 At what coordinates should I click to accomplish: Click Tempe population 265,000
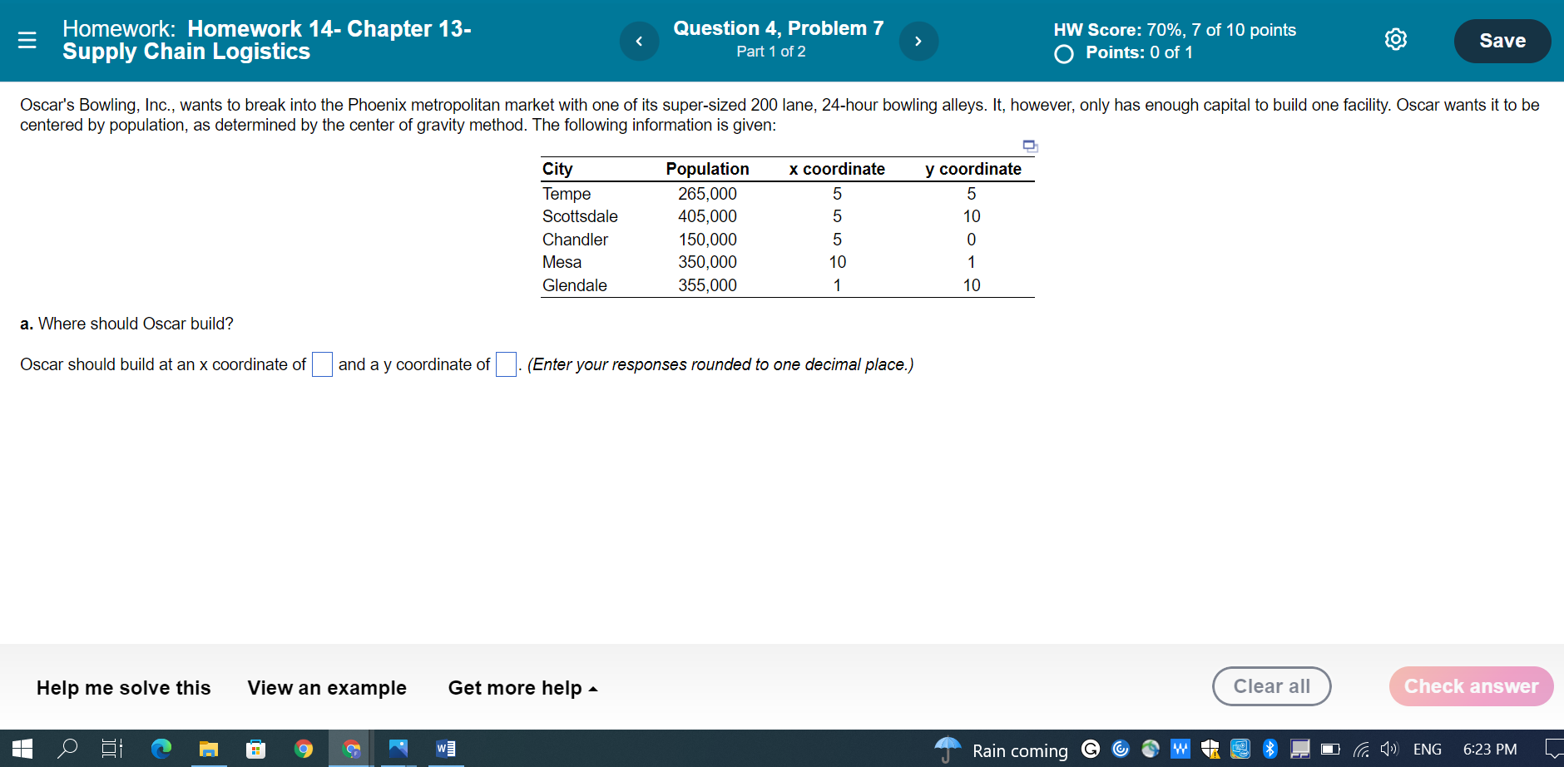click(x=707, y=194)
